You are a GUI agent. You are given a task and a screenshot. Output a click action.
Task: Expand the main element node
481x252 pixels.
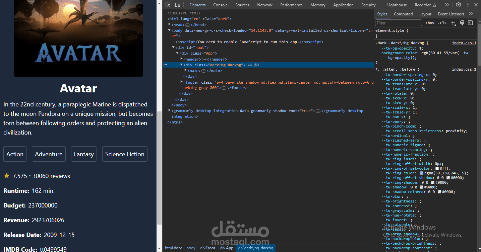(x=186, y=70)
